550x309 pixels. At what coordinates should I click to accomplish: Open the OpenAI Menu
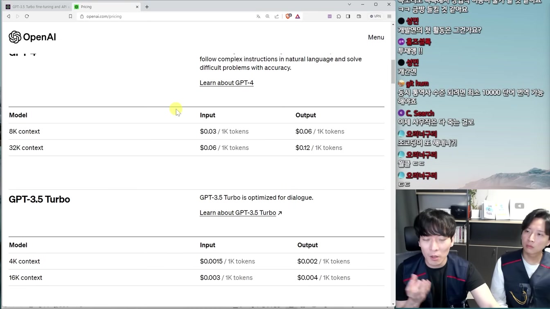376,37
